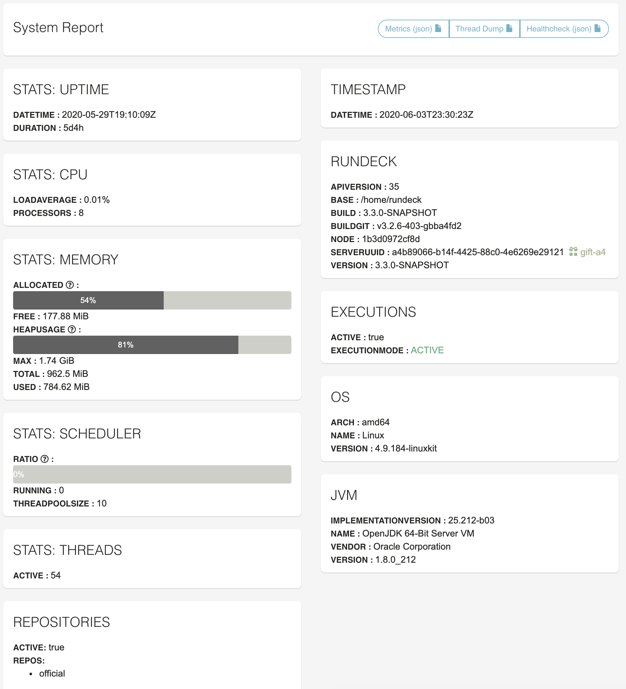Click the Metrics (json) file icon

(438, 28)
